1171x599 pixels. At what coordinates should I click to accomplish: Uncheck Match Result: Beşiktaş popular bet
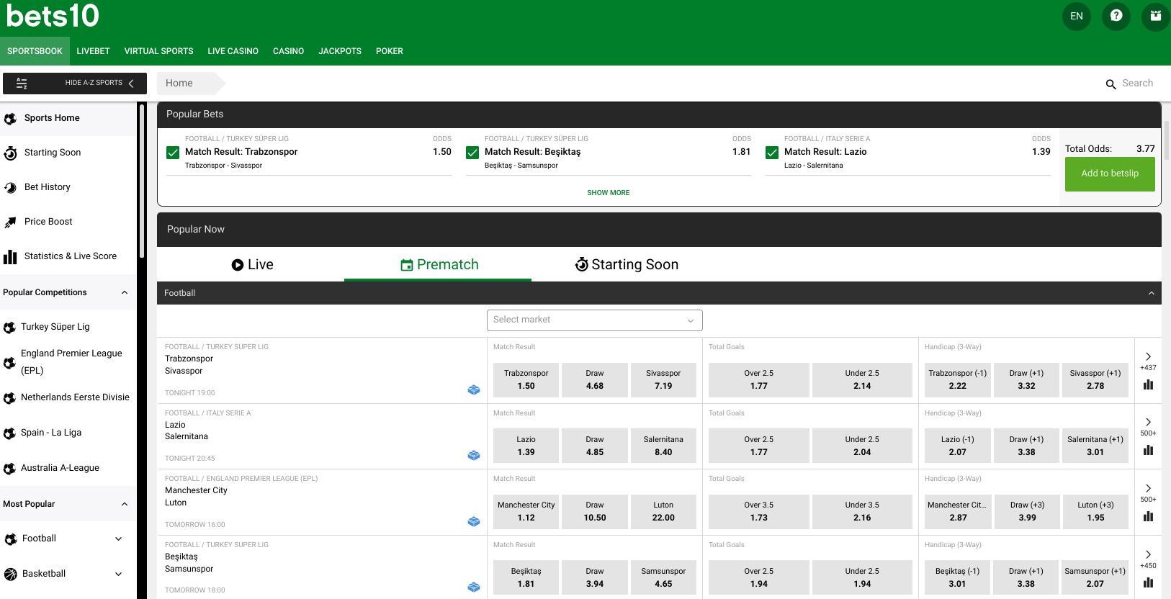472,153
